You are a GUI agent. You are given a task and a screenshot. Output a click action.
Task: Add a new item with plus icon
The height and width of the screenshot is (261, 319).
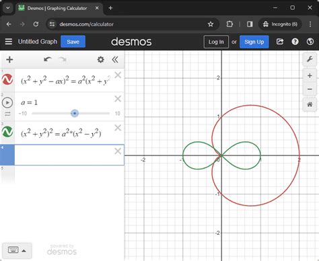coord(9,60)
